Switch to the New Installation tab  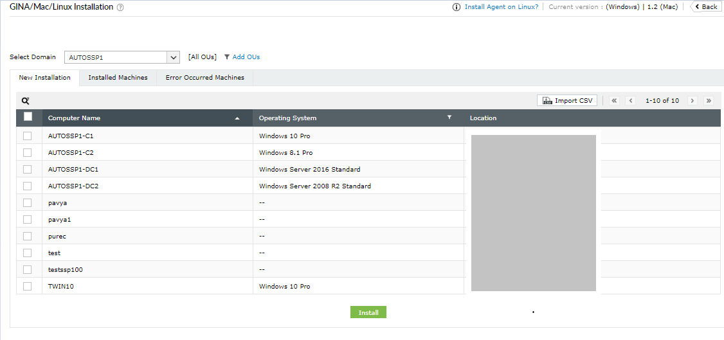click(45, 78)
